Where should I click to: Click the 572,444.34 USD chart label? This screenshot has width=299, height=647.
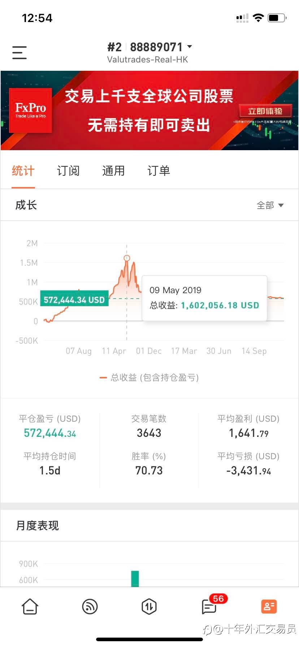74,300
